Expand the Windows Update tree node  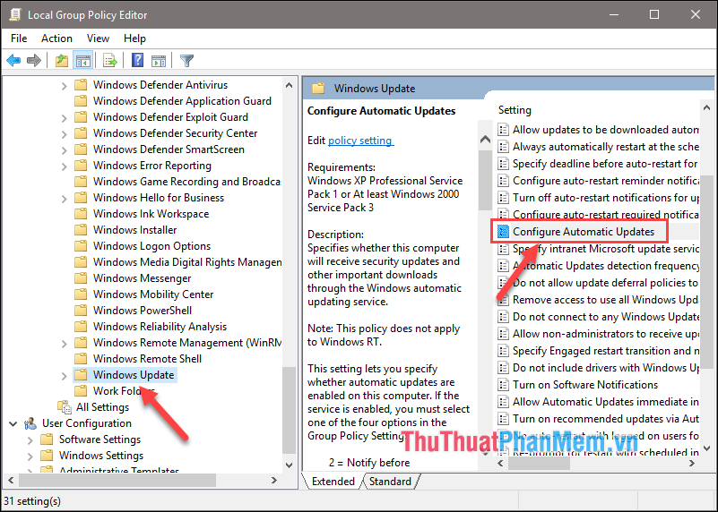click(65, 376)
